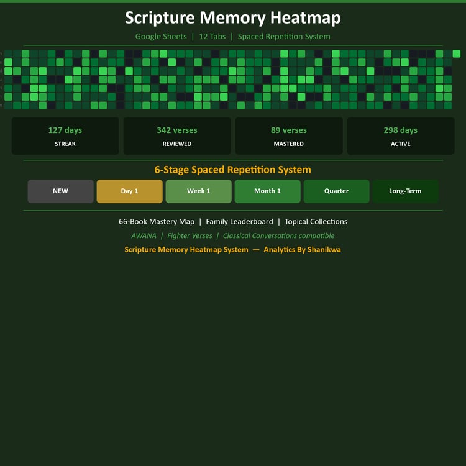Image resolution: width=466 pixels, height=466 pixels.
Task: Click the 12 Tabs label
Action: [212, 37]
